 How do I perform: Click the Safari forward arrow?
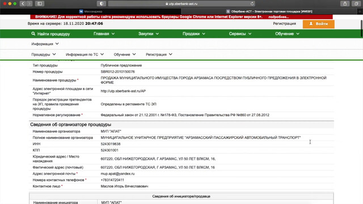(29, 4)
